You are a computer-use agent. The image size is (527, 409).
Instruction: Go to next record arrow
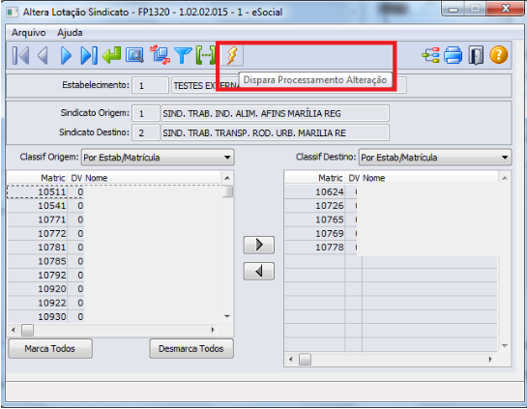[66, 55]
